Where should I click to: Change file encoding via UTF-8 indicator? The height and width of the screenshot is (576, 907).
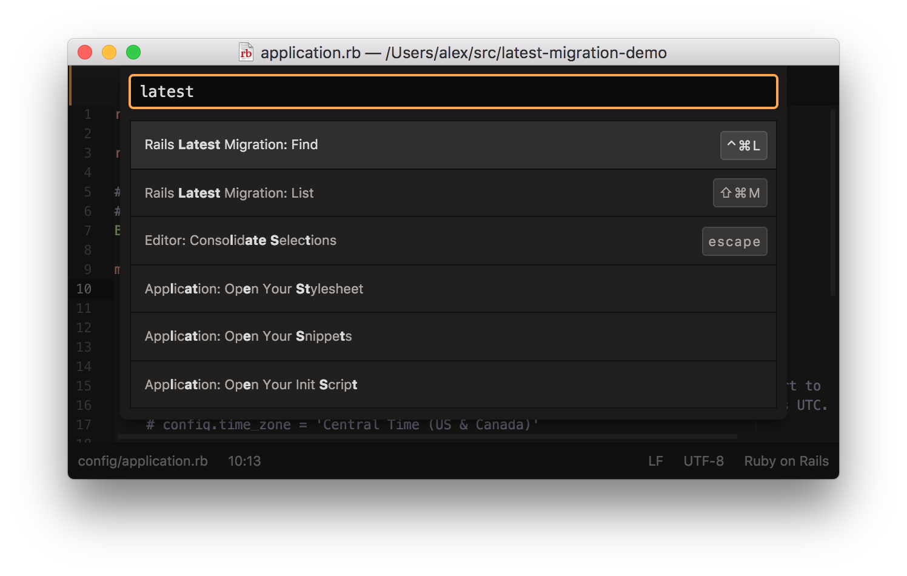pyautogui.click(x=703, y=461)
